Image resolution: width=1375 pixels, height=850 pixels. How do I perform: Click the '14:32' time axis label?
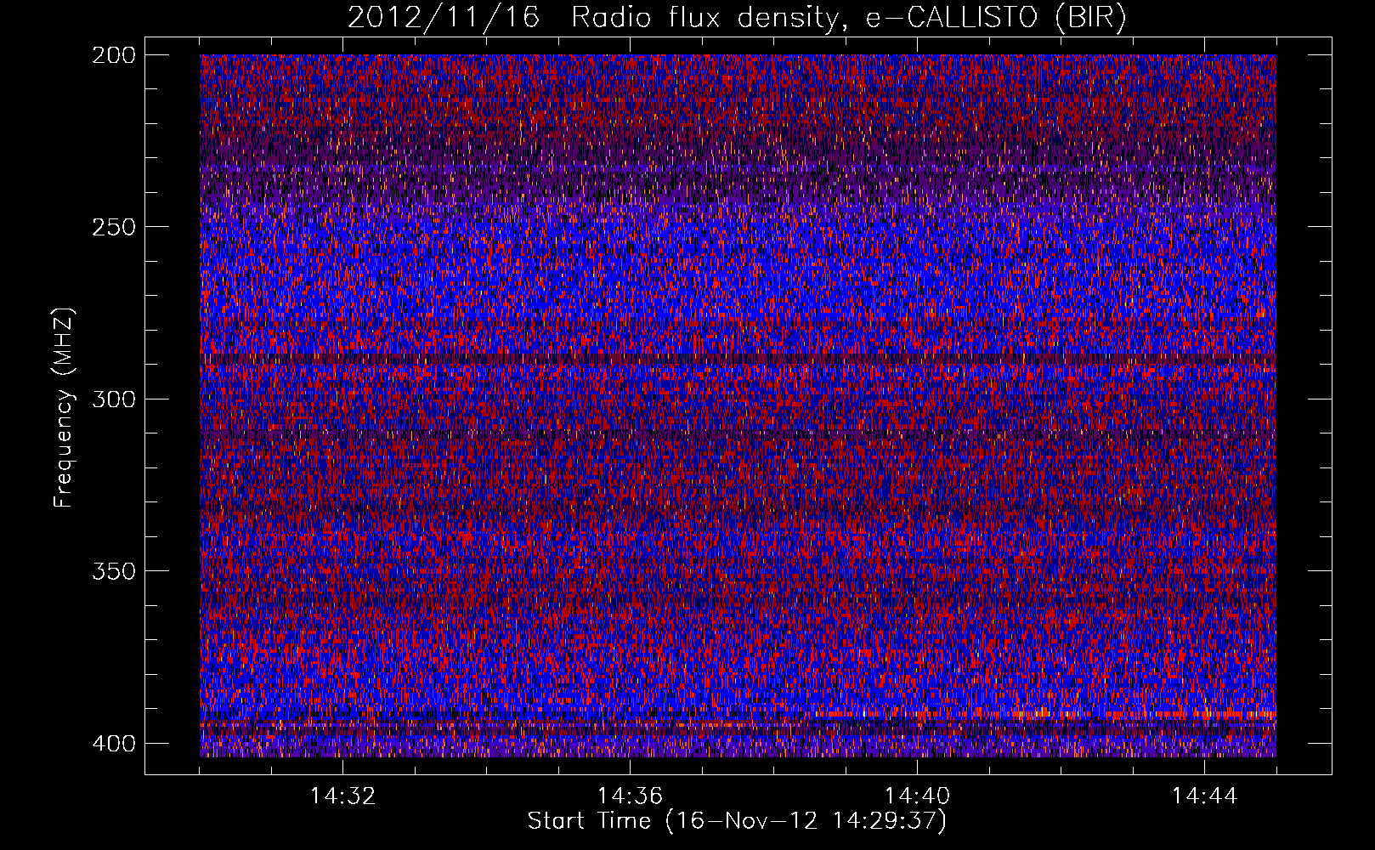tap(342, 796)
